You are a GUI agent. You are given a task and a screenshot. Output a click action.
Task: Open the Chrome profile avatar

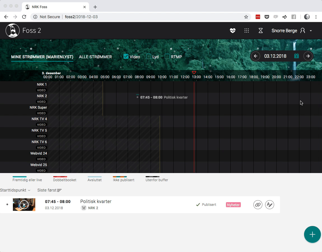307,17
